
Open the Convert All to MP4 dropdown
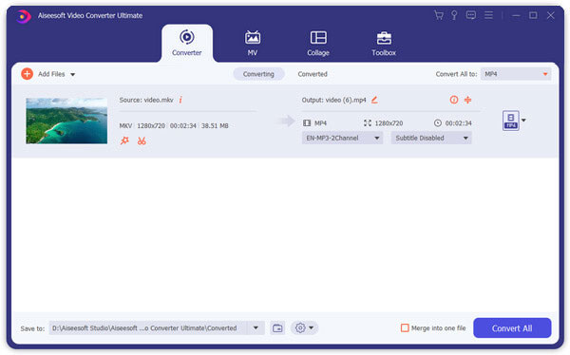[516, 74]
